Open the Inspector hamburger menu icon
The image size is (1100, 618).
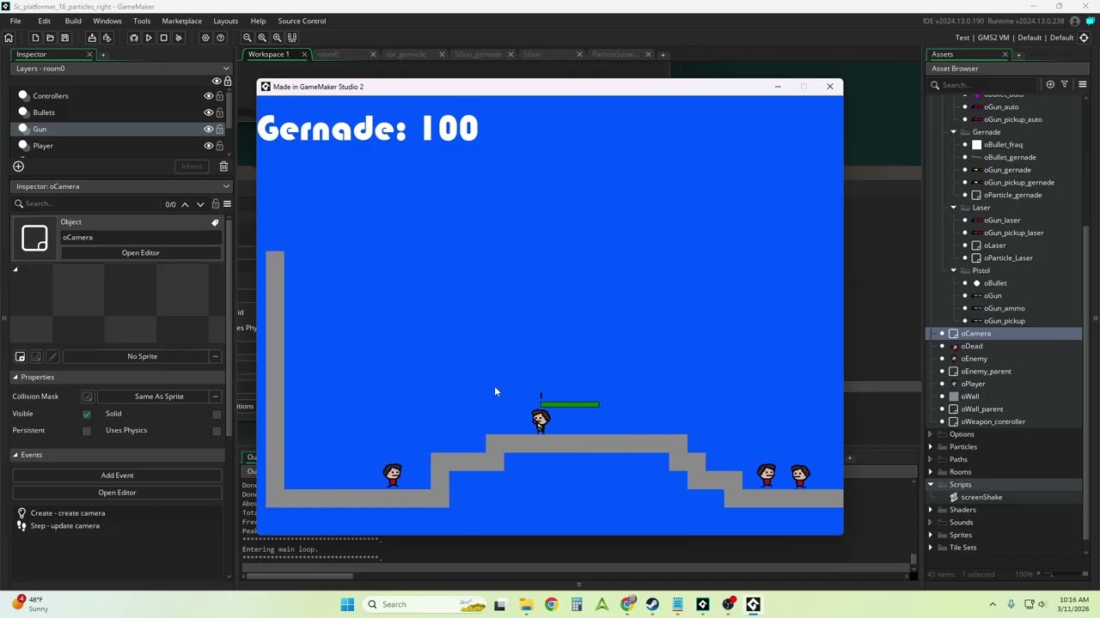pyautogui.click(x=227, y=204)
